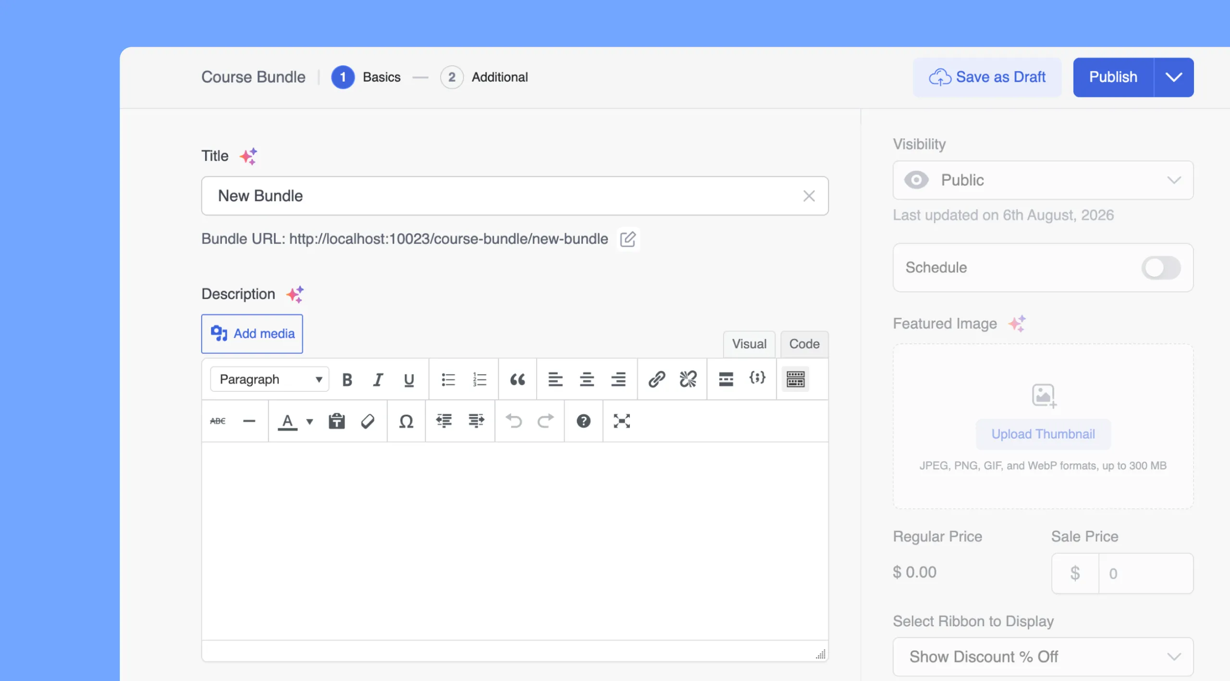Insert a numbered list
Viewport: 1230px width, 681px height.
pyautogui.click(x=479, y=379)
